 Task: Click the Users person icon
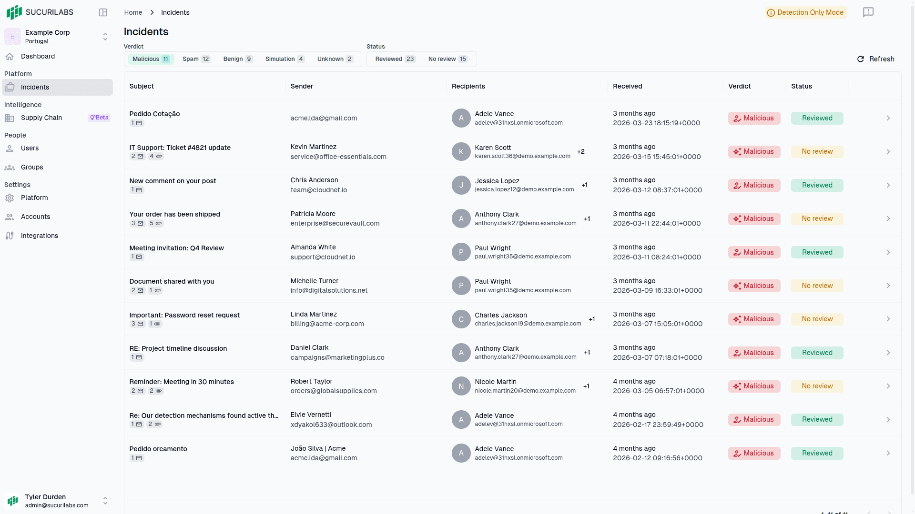(10, 148)
